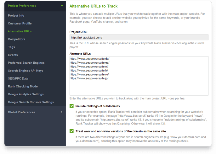Open Search Engines API Keys
Screen dimensions: 216x154
coord(26,71)
